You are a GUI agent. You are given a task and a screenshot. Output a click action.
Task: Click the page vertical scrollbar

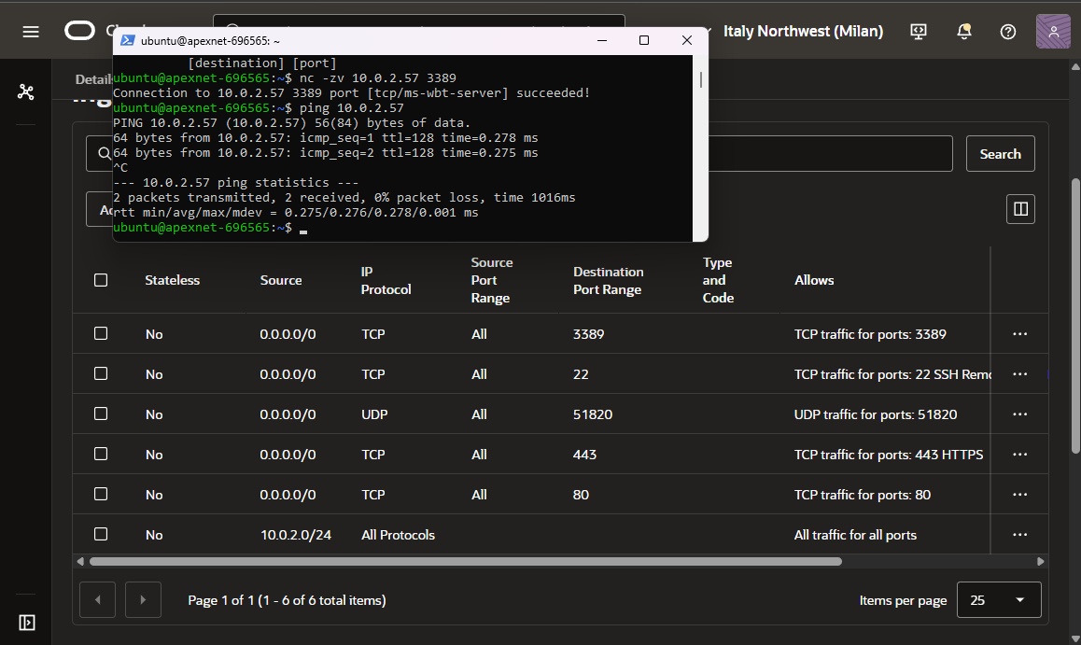pos(1074,315)
